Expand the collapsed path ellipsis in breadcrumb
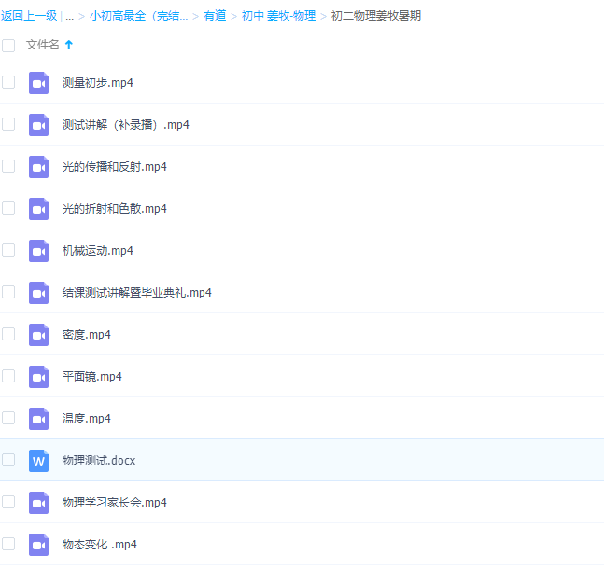This screenshot has width=604, height=569. pyautogui.click(x=69, y=16)
